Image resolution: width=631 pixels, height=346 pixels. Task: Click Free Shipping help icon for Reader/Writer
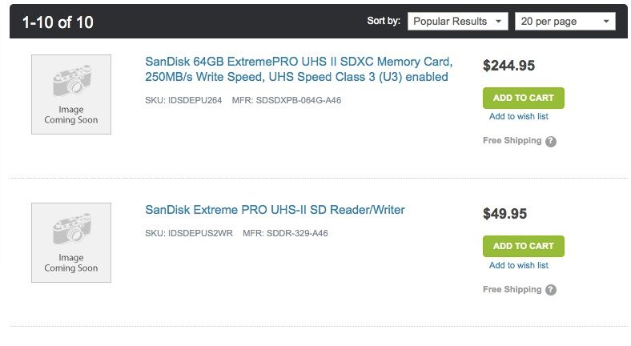coord(551,290)
